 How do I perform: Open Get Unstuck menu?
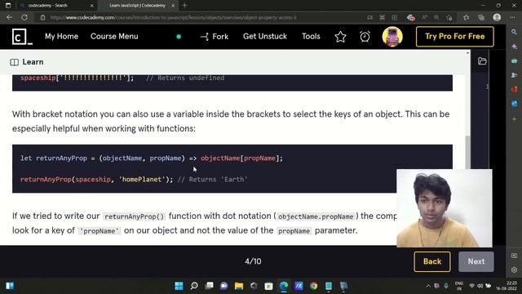265,36
